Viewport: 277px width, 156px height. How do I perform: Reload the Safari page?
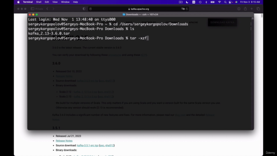[187, 9]
